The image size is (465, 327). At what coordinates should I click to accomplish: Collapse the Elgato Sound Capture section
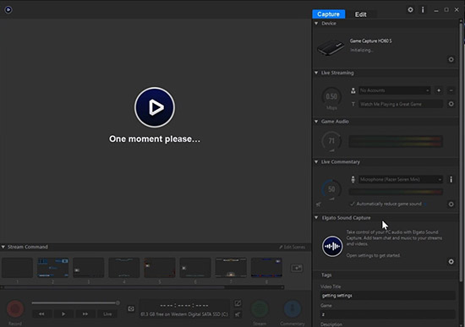316,218
